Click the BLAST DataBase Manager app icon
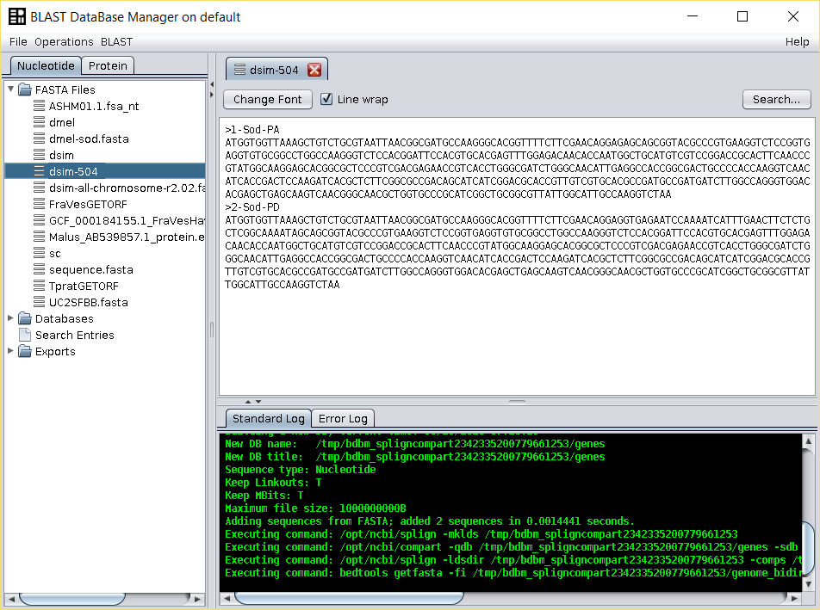The height and width of the screenshot is (610, 820). click(16, 17)
